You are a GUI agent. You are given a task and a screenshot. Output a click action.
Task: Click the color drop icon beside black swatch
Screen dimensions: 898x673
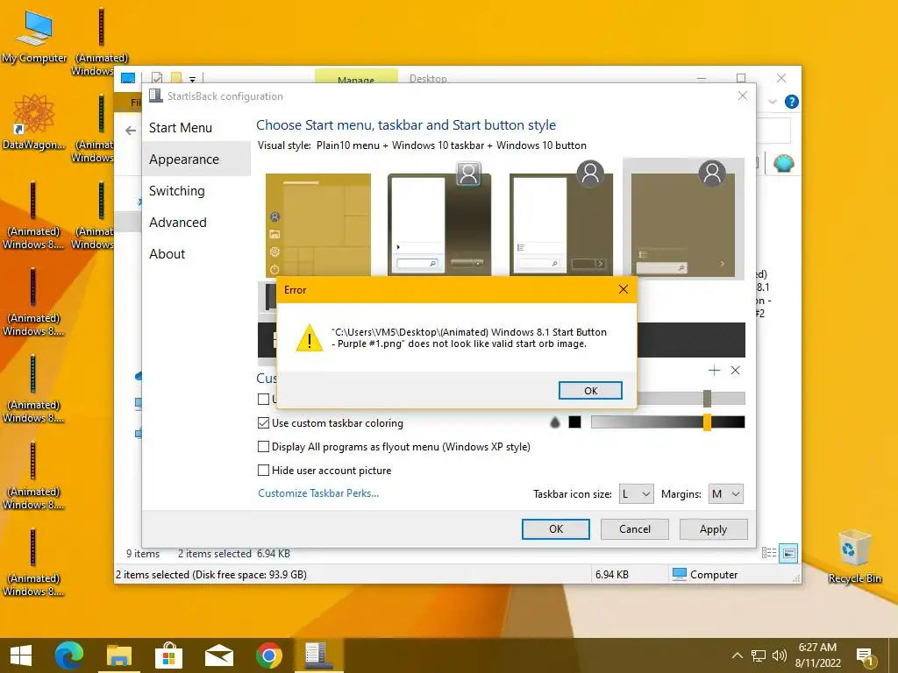[x=554, y=422]
